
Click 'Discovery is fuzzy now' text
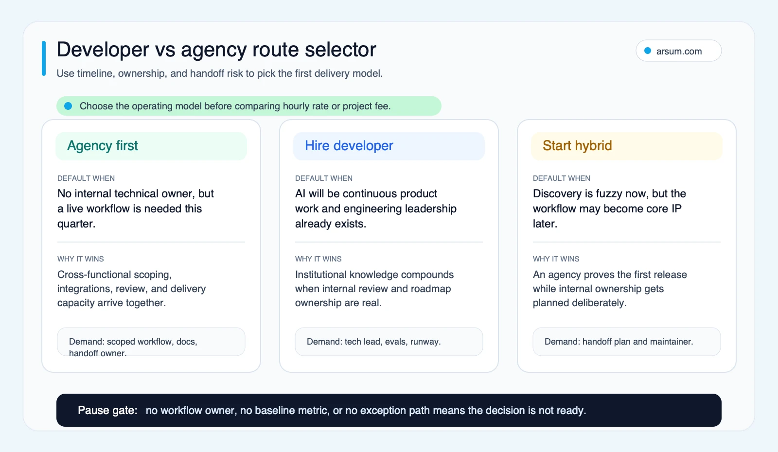point(609,209)
